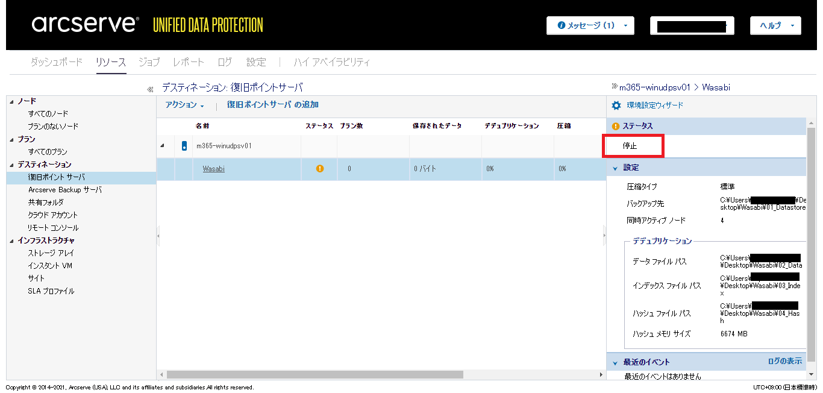
Task: Click the horizontal scrollbar left arrow
Action: coord(161,374)
